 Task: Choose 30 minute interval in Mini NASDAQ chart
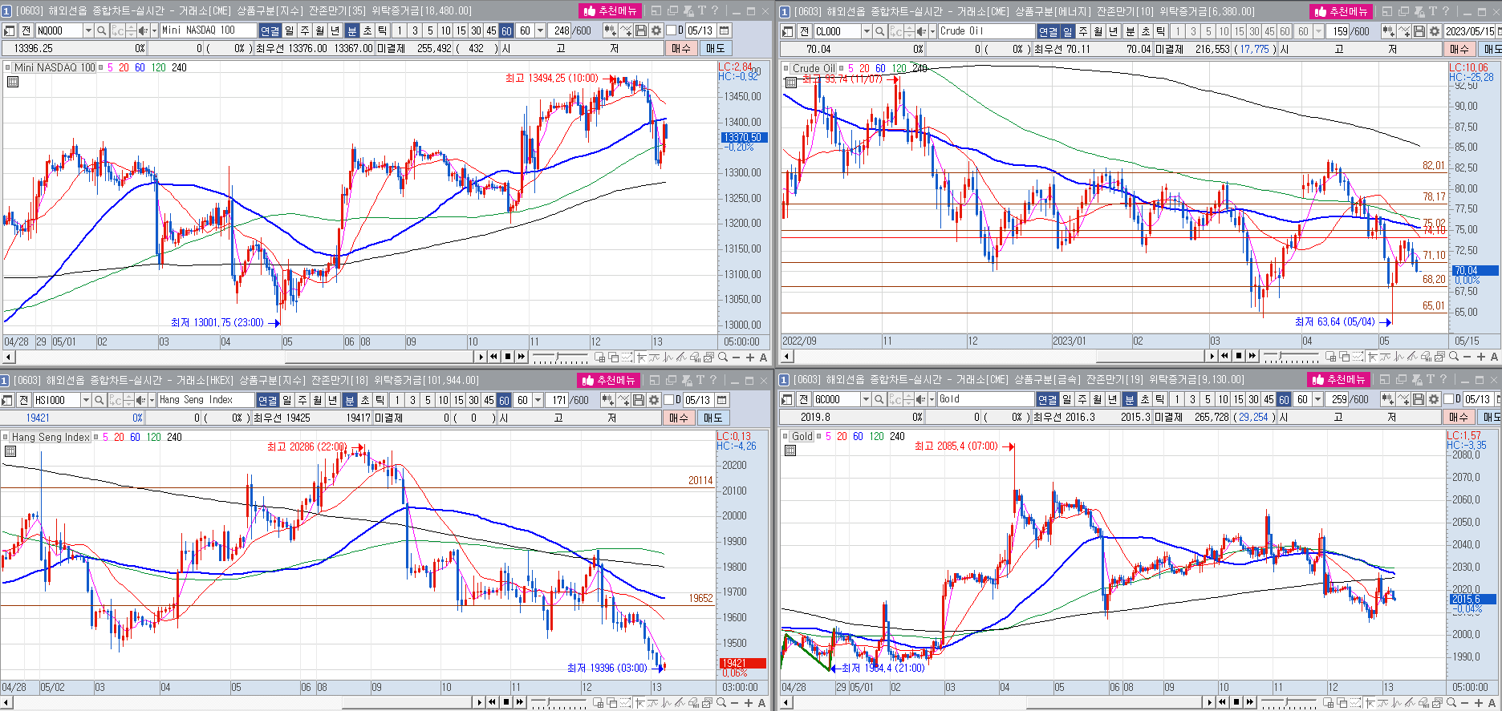476,30
